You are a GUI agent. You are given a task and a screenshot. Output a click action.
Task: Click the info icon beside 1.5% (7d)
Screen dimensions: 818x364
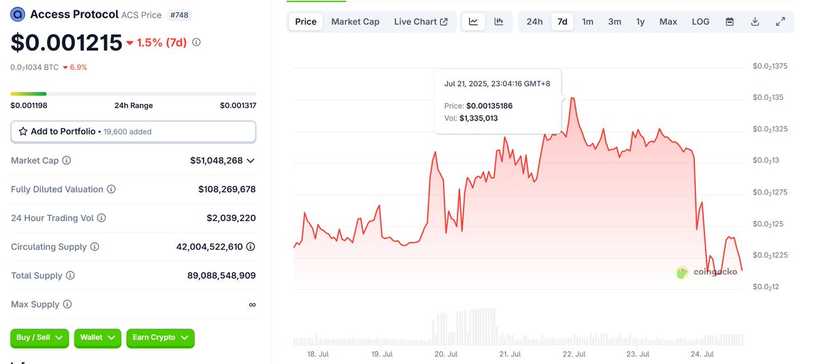tap(196, 42)
